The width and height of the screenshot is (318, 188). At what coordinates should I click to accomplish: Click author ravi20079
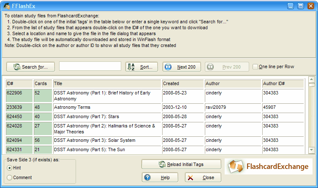(216, 107)
